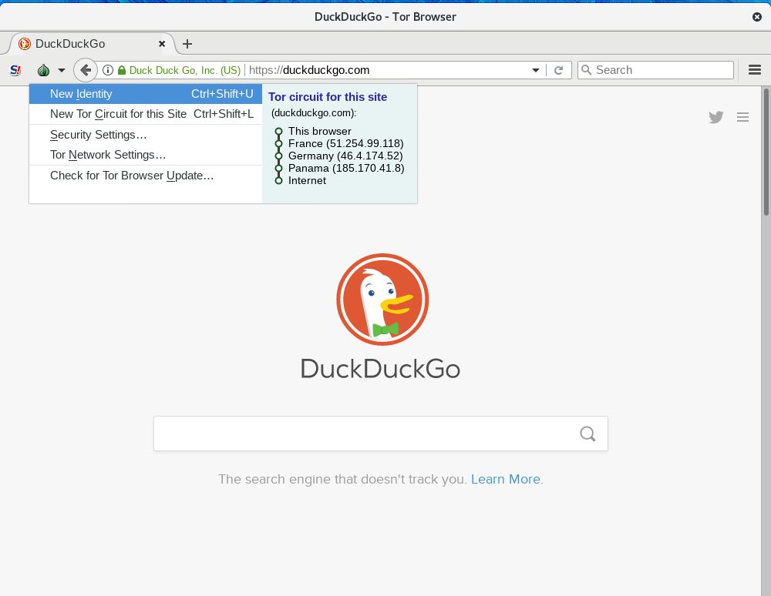Click Duck Duck Go, Inc. (US) identity label
Image resolution: width=771 pixels, height=596 pixels.
[x=185, y=70]
